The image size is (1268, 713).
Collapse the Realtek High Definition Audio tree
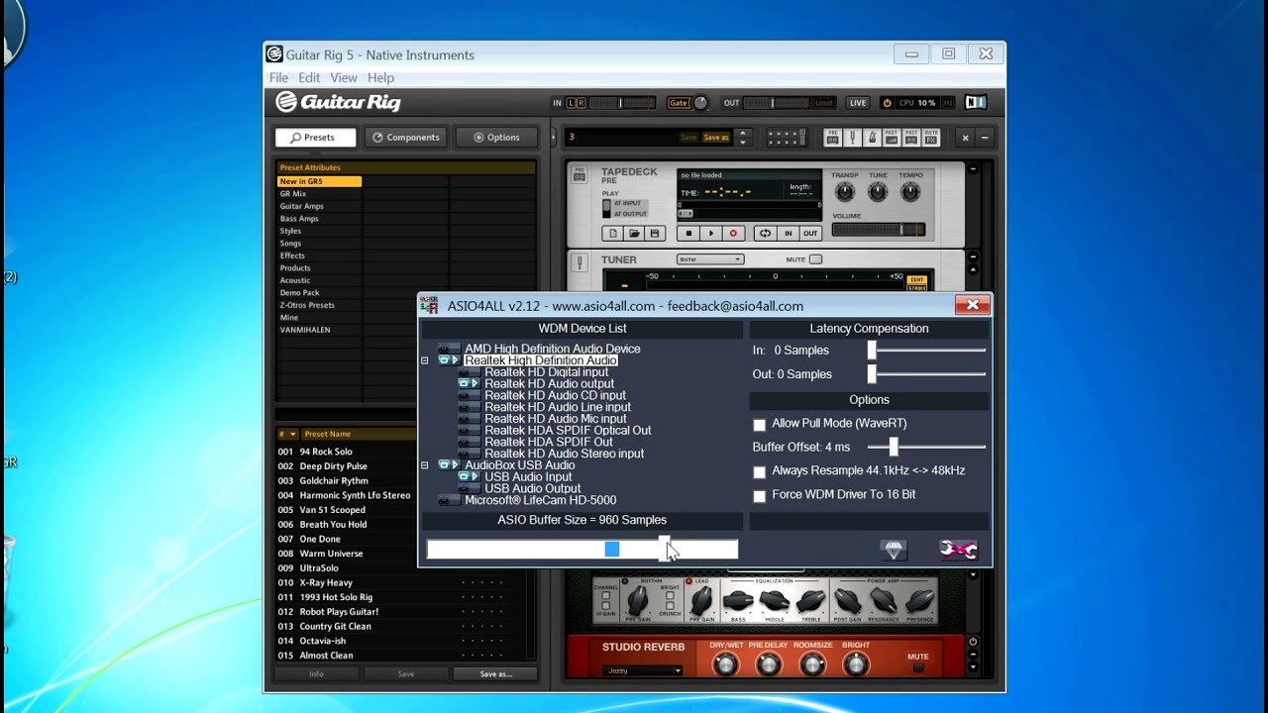tap(425, 360)
